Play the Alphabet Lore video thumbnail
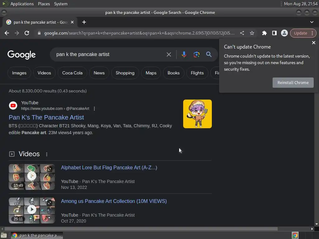This screenshot has width=319, height=239. [32, 177]
